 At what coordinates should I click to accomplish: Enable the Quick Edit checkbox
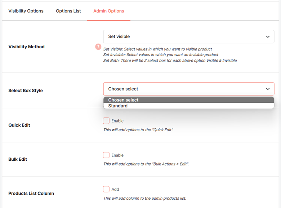pyautogui.click(x=106, y=121)
